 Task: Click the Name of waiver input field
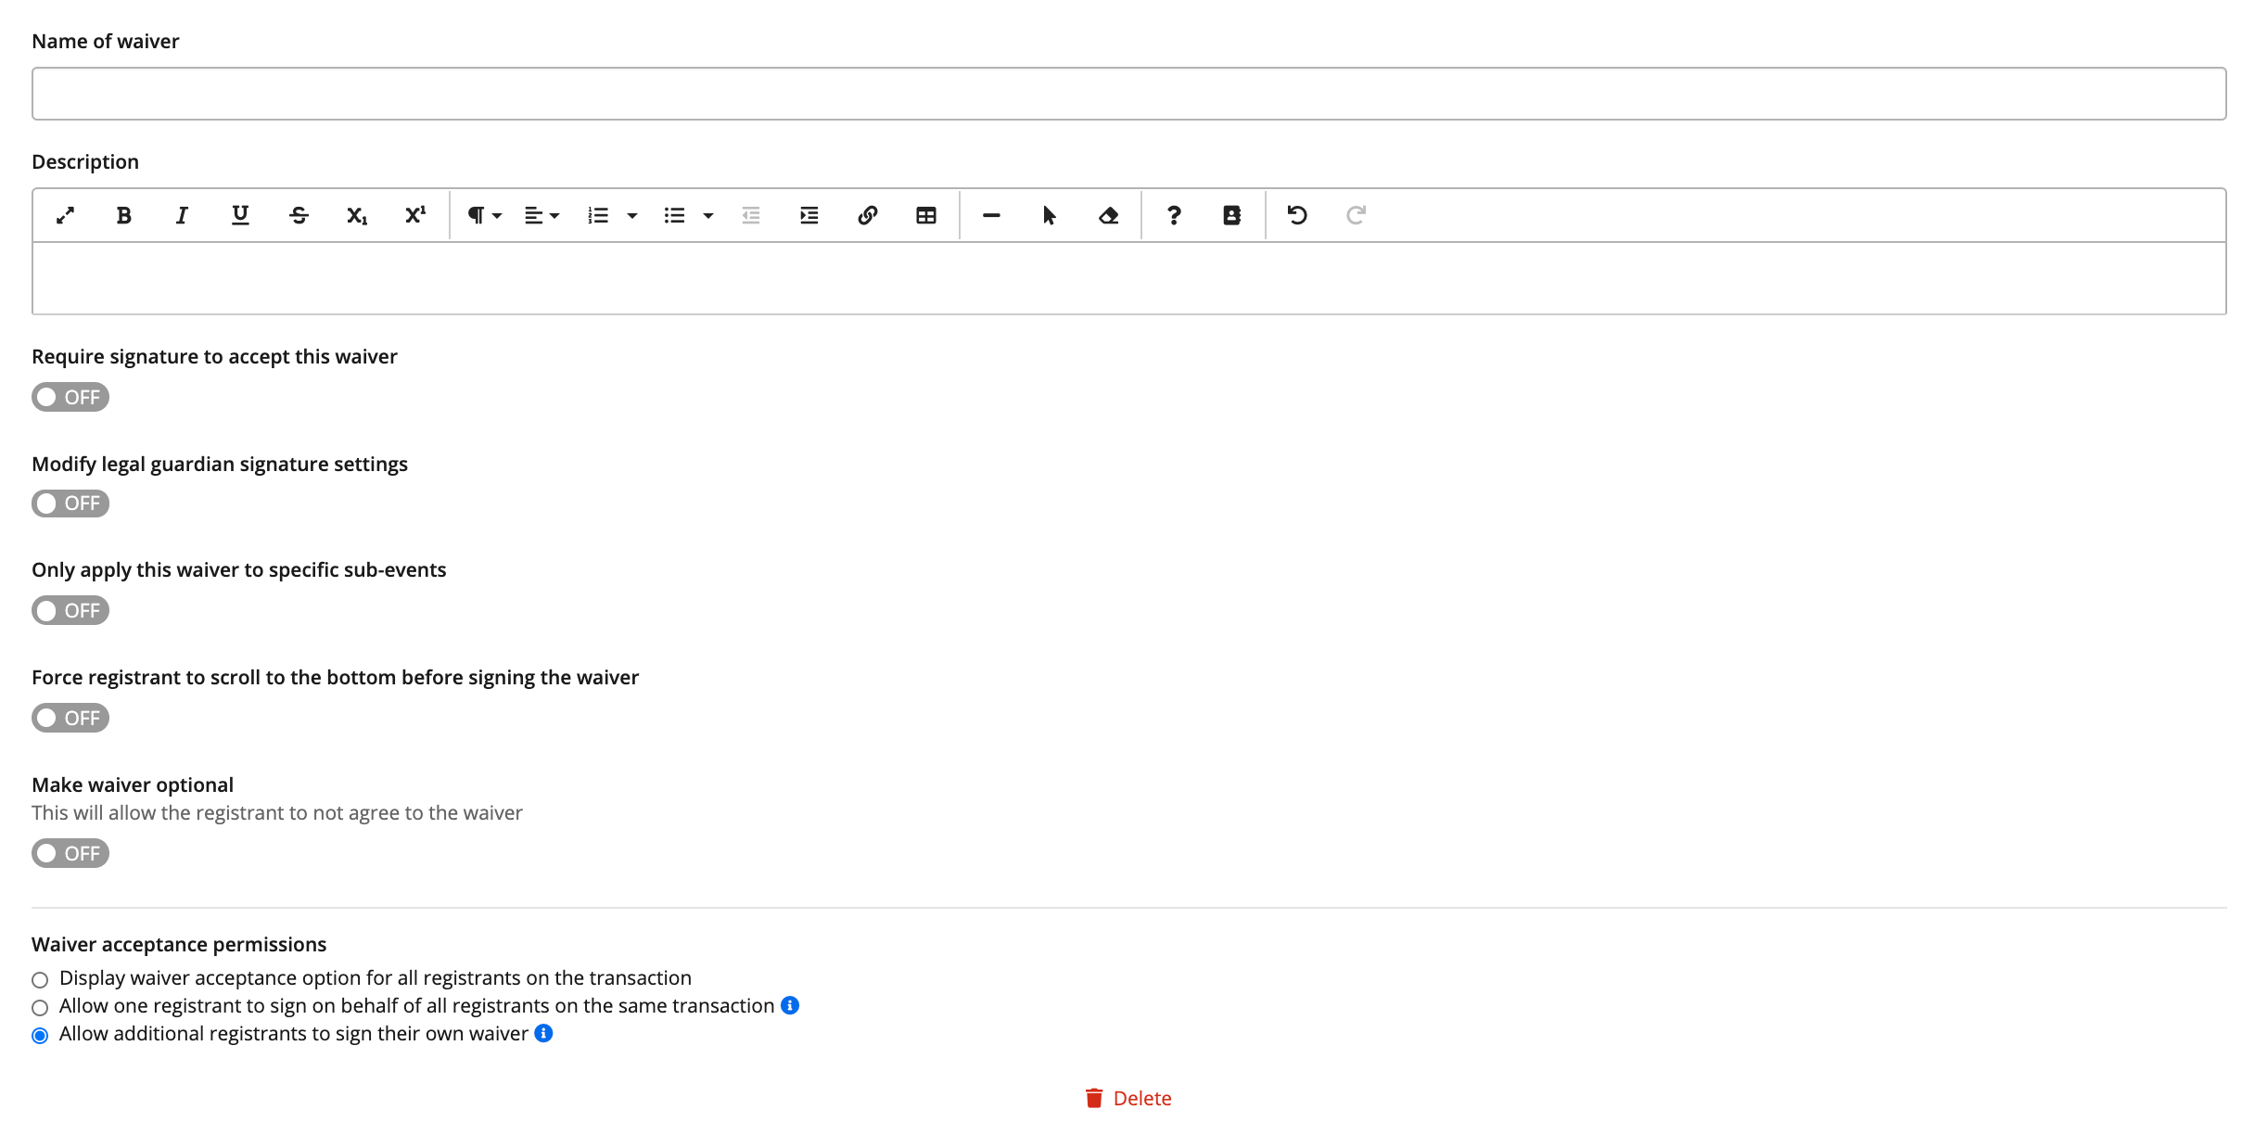(1128, 94)
